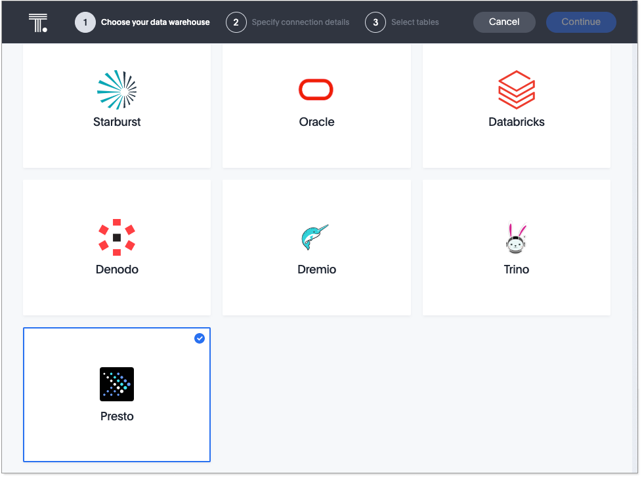Click the Trino bunny logo icon
Viewport: 642px width, 478px height.
[x=517, y=237]
